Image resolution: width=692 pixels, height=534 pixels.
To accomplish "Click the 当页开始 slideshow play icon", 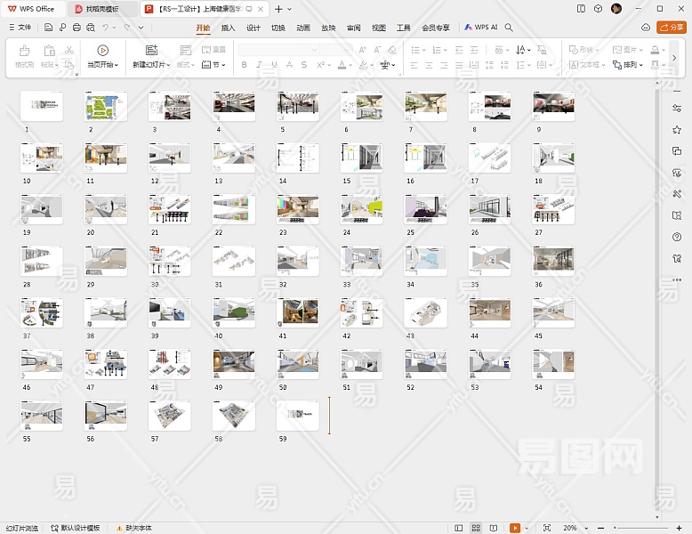I will [103, 51].
